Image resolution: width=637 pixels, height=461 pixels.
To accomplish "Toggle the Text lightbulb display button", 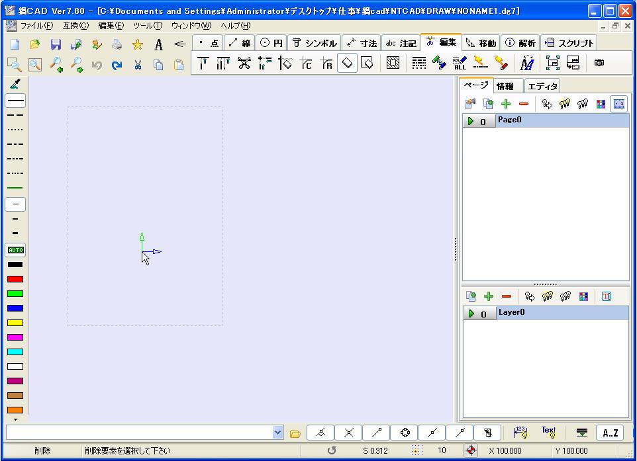I will tap(548, 433).
